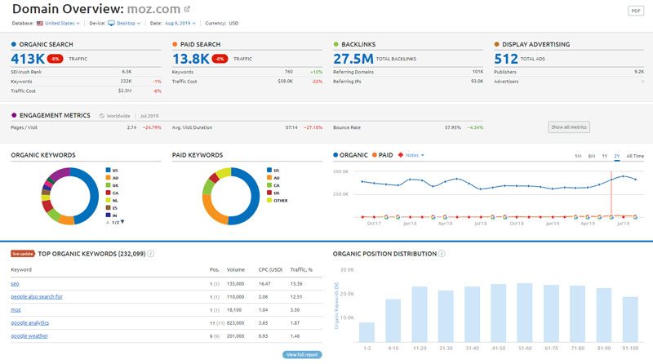Click the 1-3 position distribution bar
Image resolution: width=653 pixels, height=364 pixels.
click(366, 332)
